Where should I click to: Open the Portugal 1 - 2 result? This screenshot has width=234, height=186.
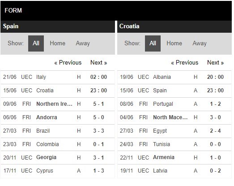click(x=174, y=104)
